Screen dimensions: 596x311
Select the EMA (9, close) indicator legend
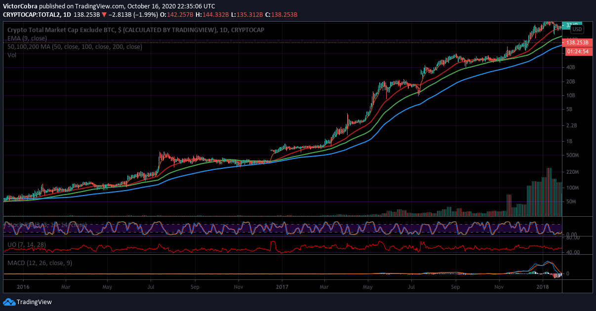click(x=28, y=39)
